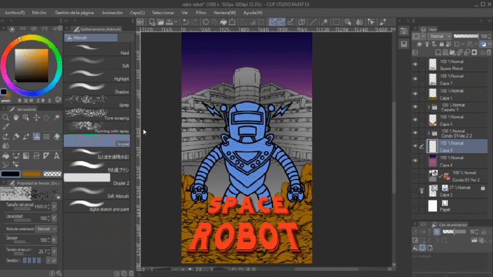
Task: Select the Balloon tool
Action: click(x=6, y=165)
